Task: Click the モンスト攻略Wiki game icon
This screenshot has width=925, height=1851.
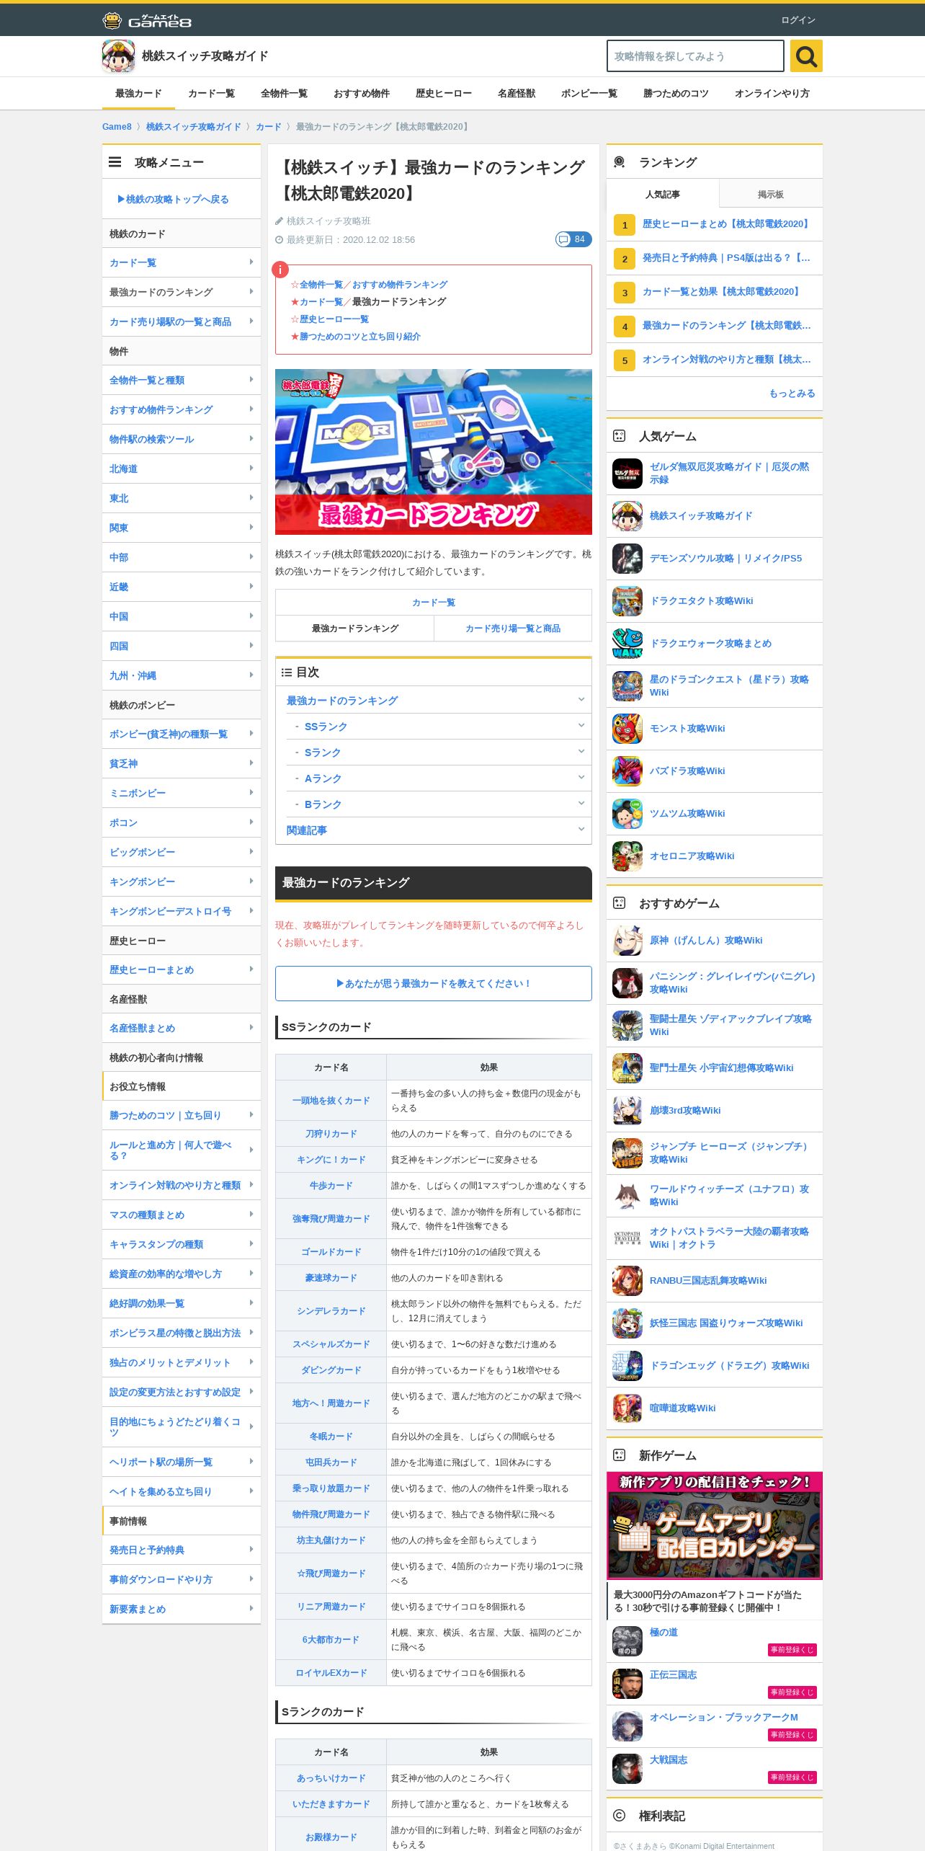Action: tap(627, 729)
